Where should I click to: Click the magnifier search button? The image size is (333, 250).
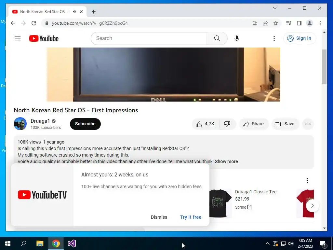(217, 38)
